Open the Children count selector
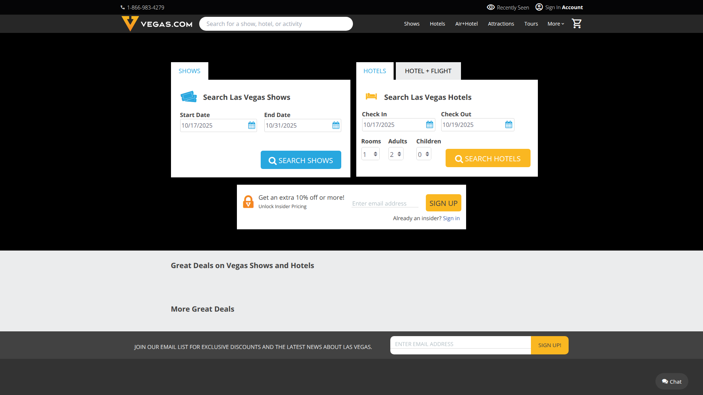 [x=424, y=154]
